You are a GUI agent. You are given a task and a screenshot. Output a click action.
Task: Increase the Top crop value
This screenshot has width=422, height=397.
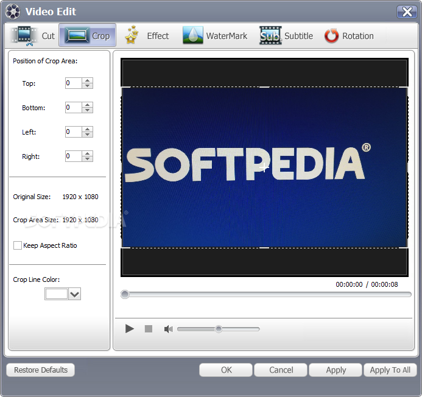point(87,80)
